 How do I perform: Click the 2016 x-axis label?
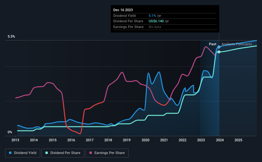point(71,140)
